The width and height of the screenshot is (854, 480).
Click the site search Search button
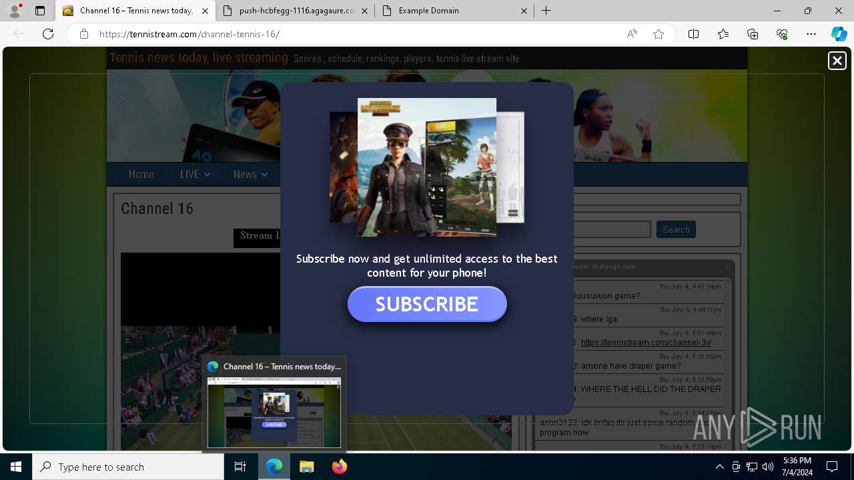point(676,229)
